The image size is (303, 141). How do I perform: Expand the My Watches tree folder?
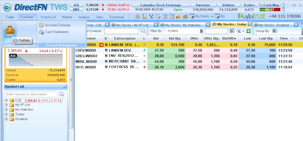6,110
